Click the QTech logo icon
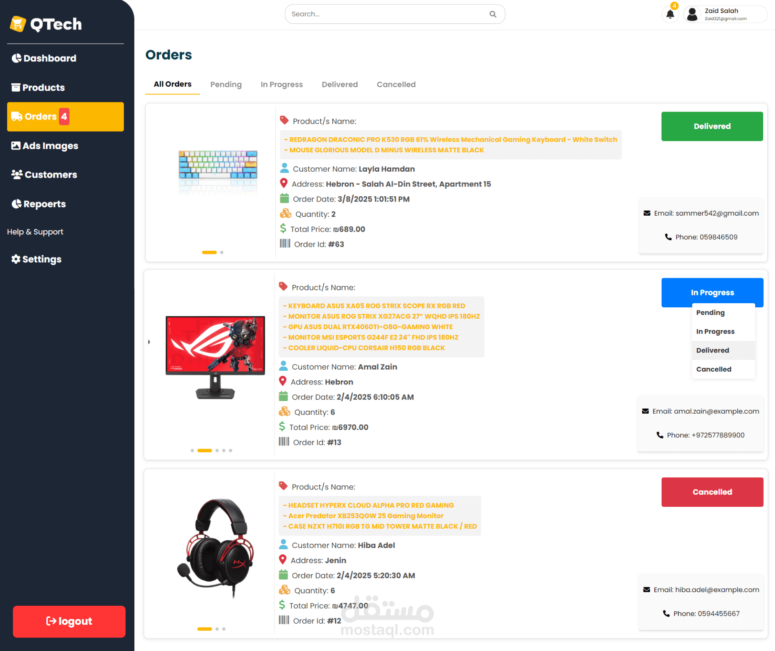This screenshot has width=775, height=651. coord(18,24)
